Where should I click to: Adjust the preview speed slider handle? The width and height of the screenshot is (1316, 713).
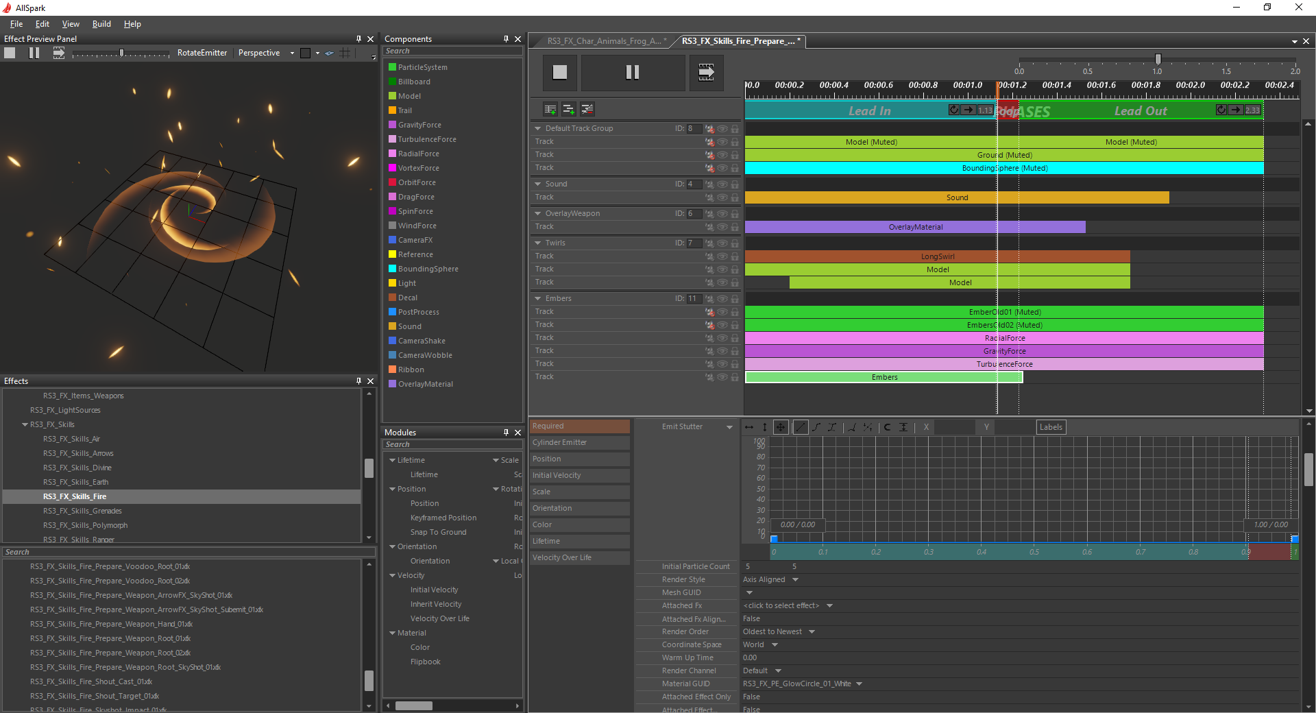coord(121,53)
